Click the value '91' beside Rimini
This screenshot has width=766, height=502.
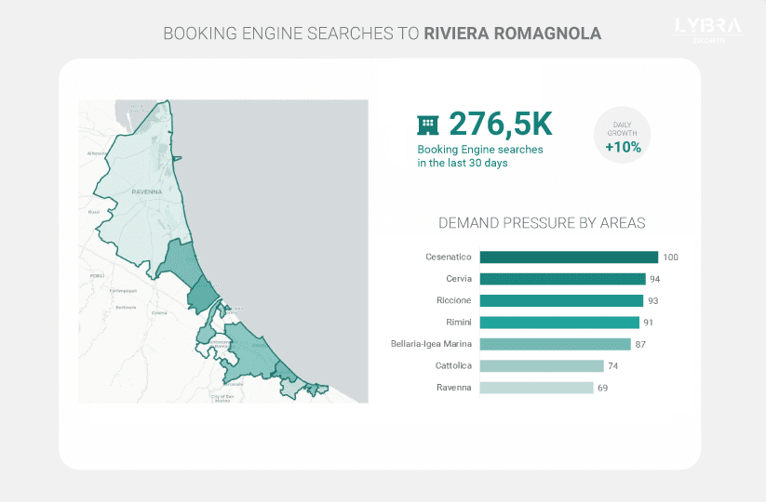649,323
